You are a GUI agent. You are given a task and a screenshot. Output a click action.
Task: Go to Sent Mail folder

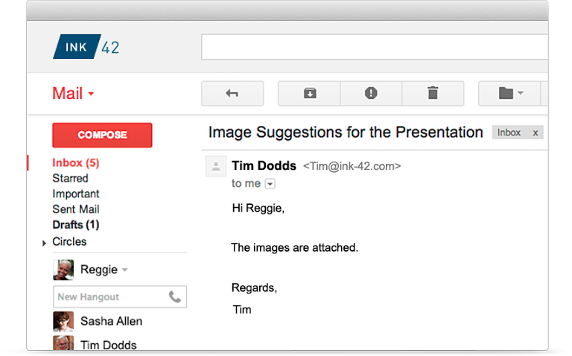click(x=75, y=209)
